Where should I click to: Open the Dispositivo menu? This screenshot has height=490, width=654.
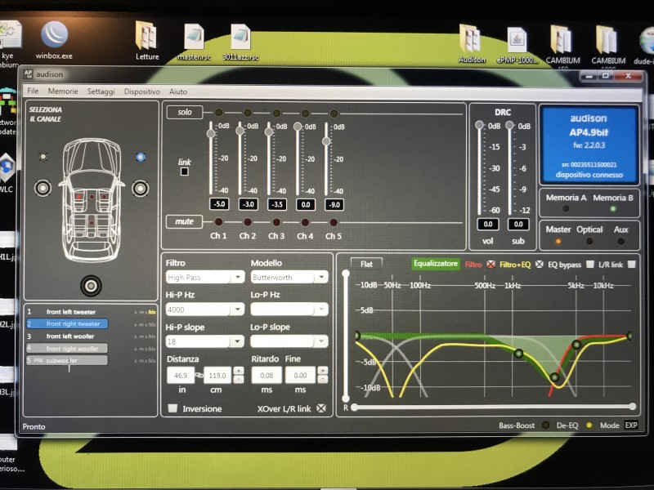point(141,91)
